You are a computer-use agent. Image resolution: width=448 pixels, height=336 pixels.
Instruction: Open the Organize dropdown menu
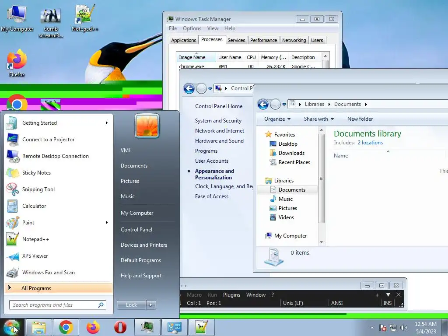click(277, 119)
